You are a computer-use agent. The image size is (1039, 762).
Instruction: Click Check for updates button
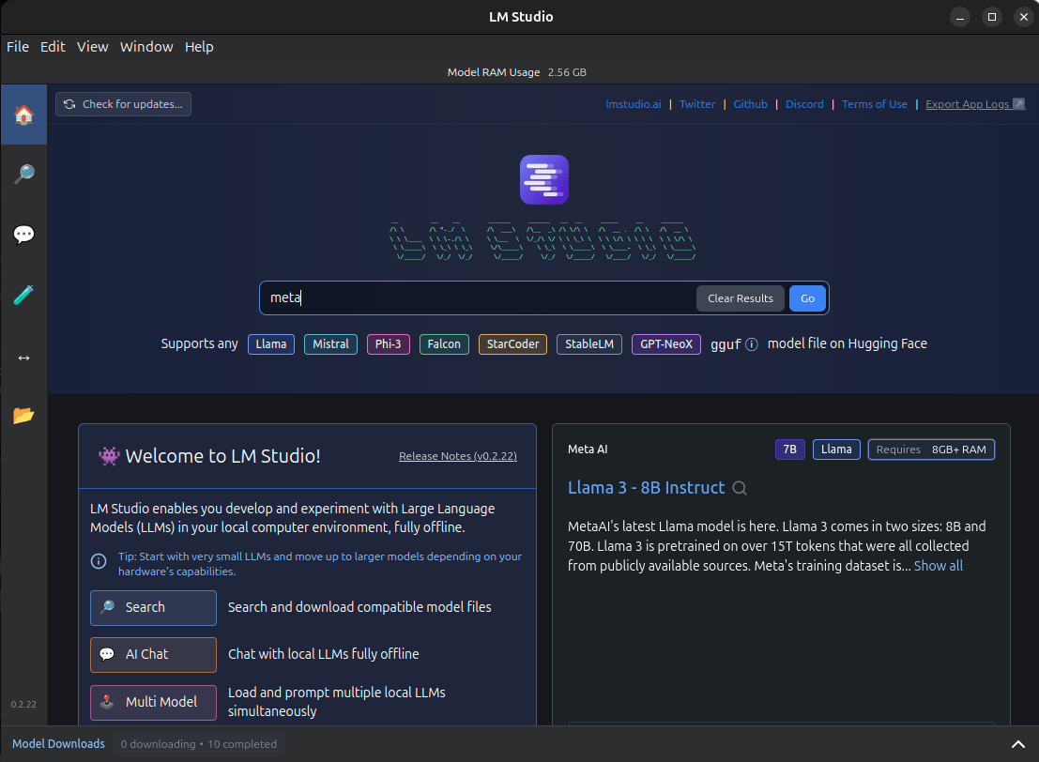(x=123, y=104)
